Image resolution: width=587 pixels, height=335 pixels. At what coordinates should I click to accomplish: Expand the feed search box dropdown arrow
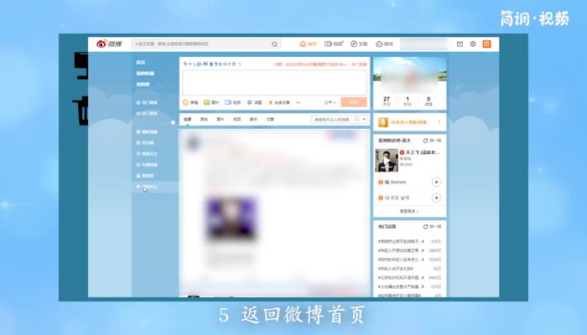pos(363,120)
